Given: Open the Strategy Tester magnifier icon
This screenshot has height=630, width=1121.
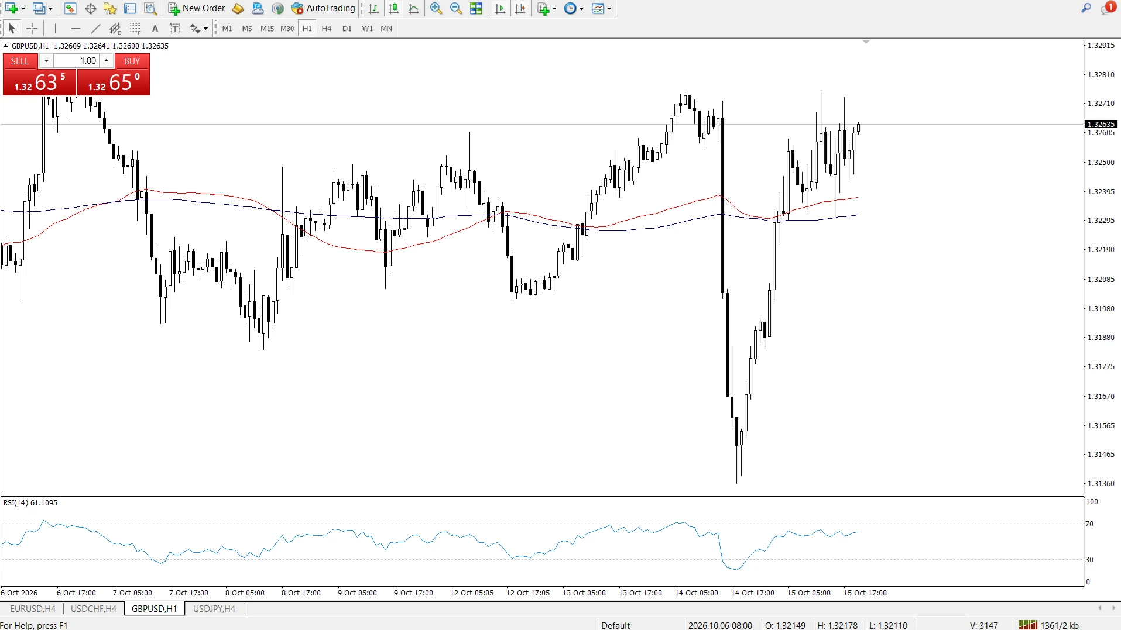Looking at the screenshot, I should click(x=150, y=8).
